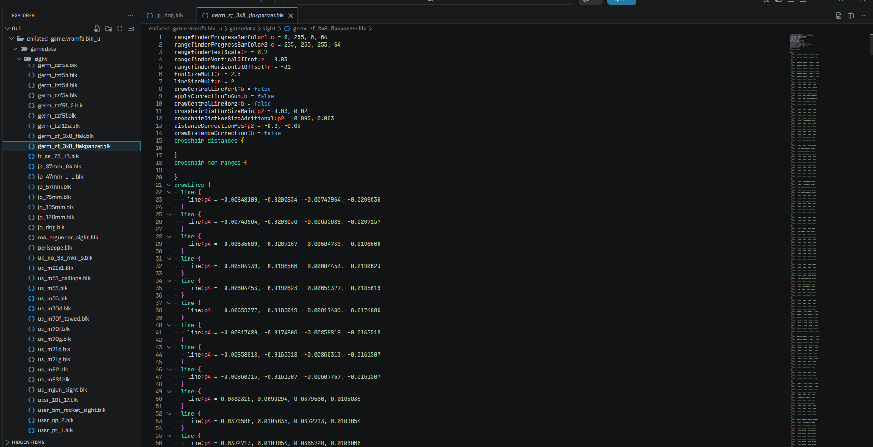This screenshot has width=873, height=447.
Task: Close the germ_zf_3x8_flakpanzer.blk tab
Action: (291, 16)
